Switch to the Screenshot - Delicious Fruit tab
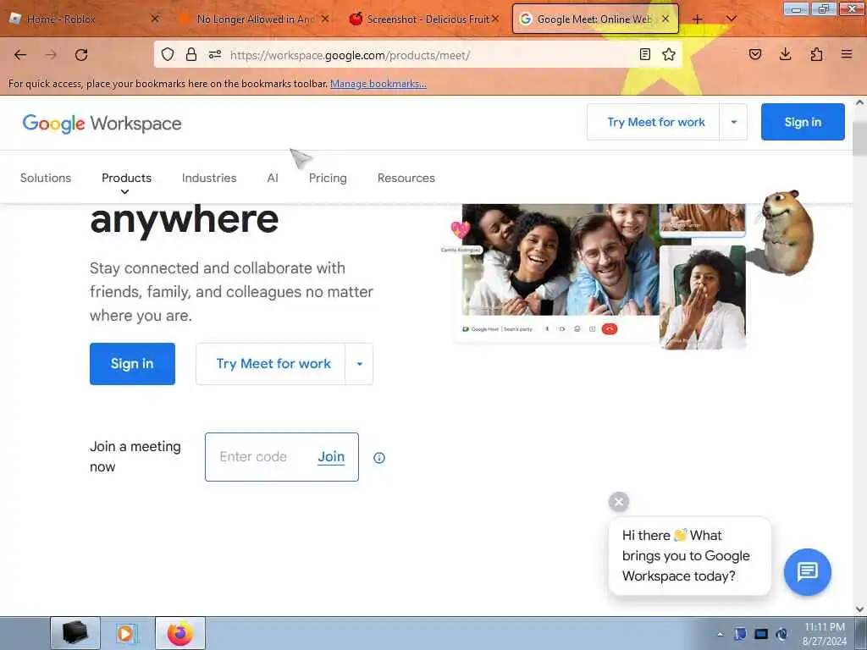The image size is (867, 650). click(x=424, y=19)
